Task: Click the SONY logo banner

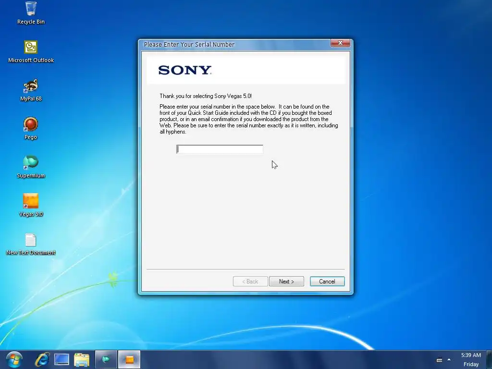Action: pos(246,70)
